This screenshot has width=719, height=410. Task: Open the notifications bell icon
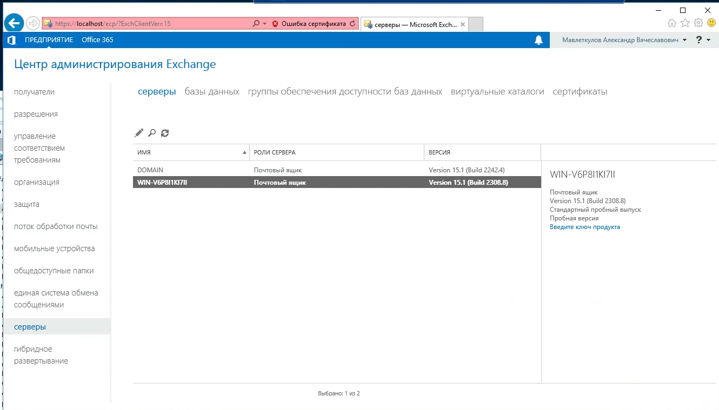point(538,40)
